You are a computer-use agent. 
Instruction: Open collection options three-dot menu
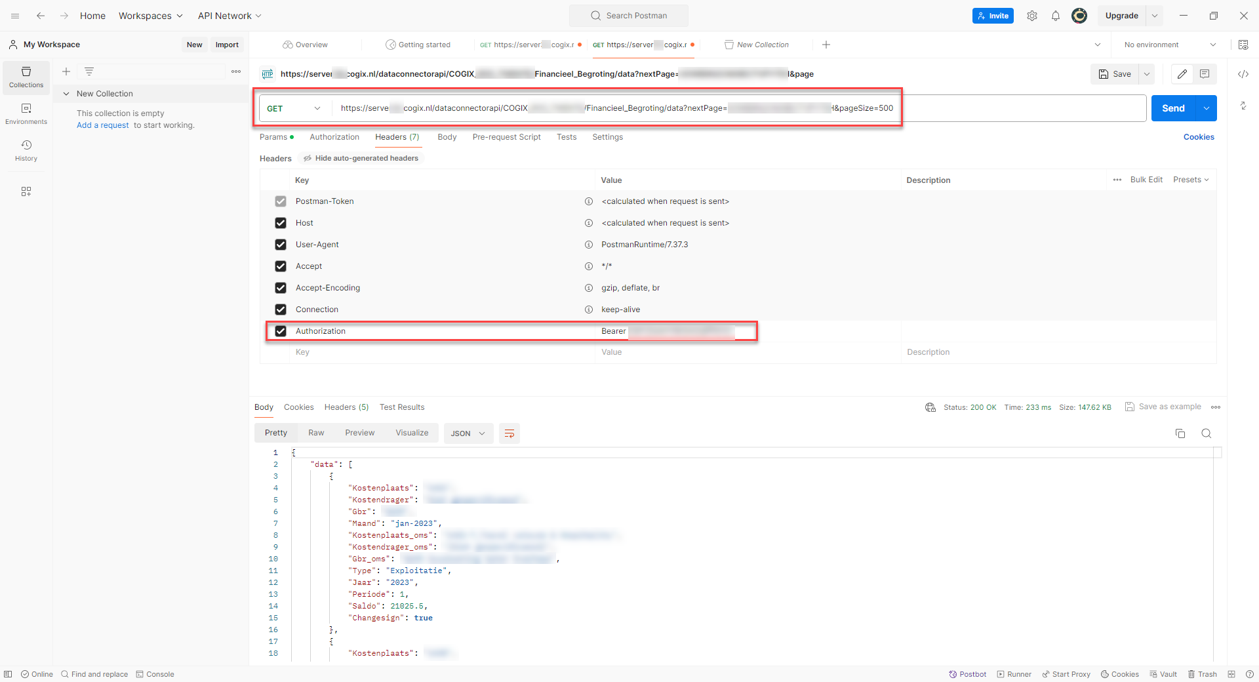[236, 71]
